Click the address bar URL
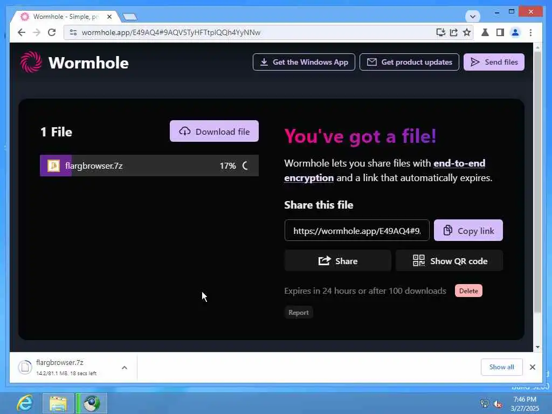The height and width of the screenshot is (414, 552). click(171, 32)
